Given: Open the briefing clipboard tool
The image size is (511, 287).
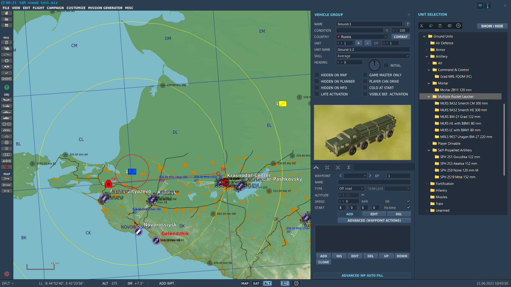Looking at the screenshot, I should pos(7,42).
